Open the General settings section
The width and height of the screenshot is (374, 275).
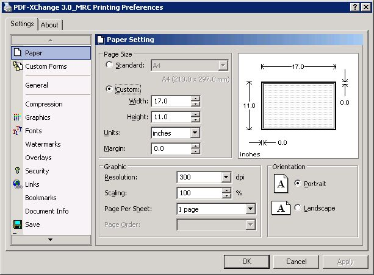click(x=37, y=85)
